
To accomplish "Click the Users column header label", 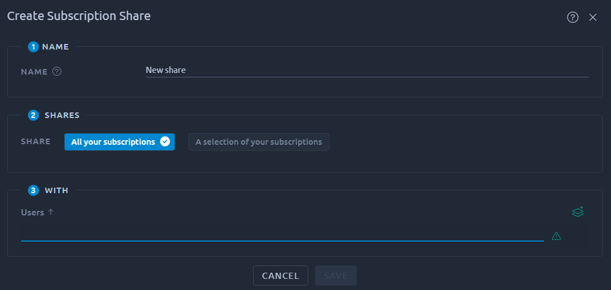I will [32, 213].
